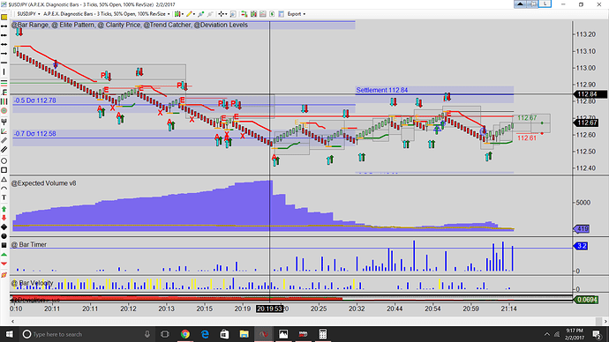Expand the A.P.E.X. Diagnostic Bars interval dropdown

[x=107, y=14]
